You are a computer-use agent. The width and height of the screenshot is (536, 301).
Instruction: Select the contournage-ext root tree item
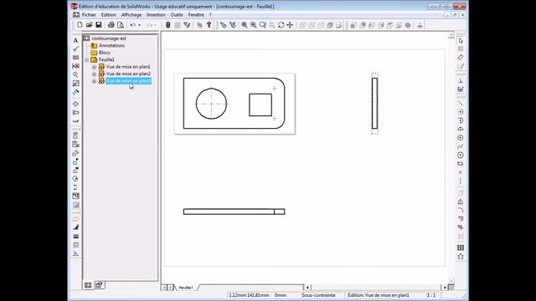pos(109,38)
